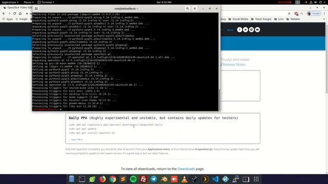The image size is (328, 184).
Task: Follow the Downloads page link
Action: [186, 169]
